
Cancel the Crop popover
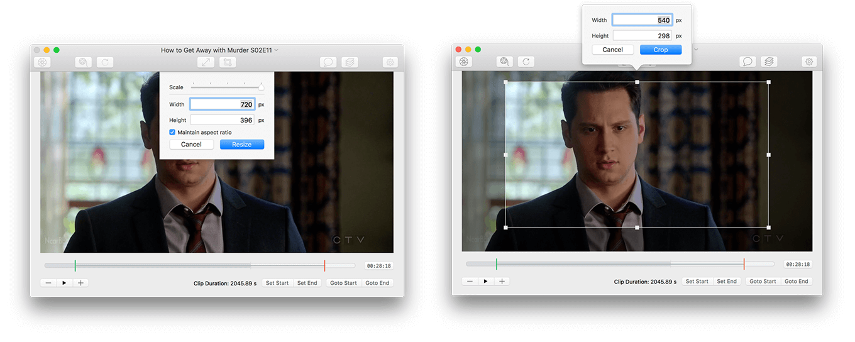pos(612,50)
